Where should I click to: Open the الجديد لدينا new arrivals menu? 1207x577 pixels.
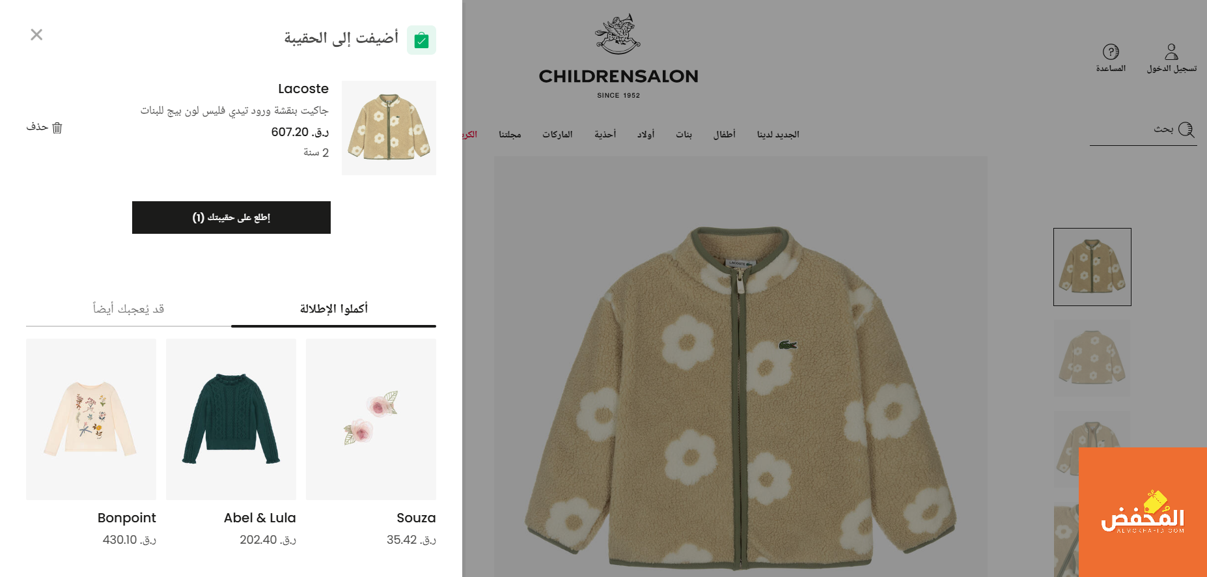pos(778,134)
